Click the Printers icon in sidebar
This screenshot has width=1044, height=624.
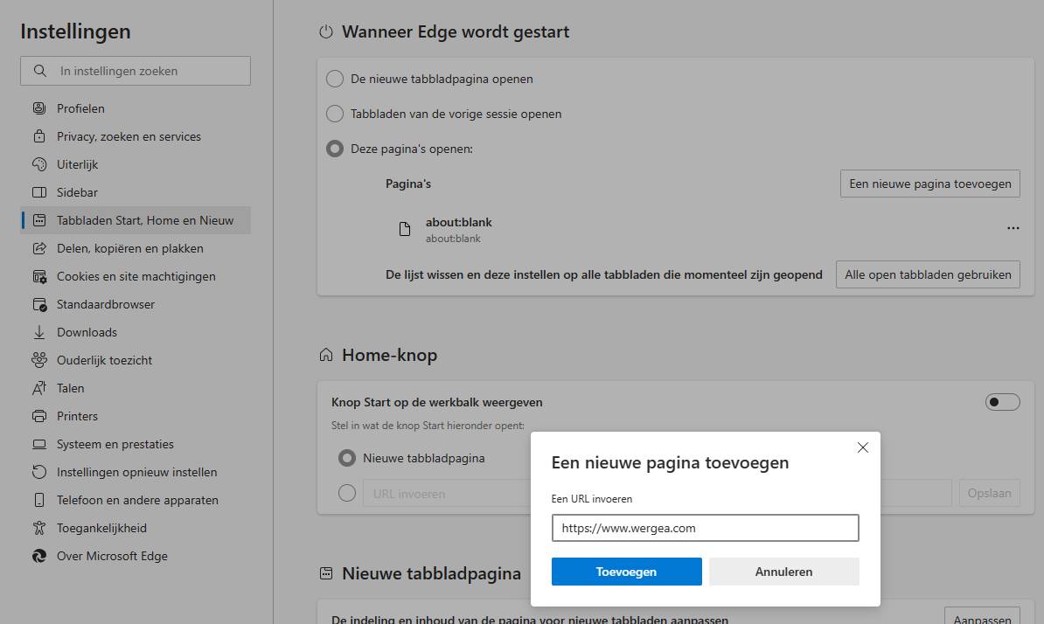pos(39,416)
